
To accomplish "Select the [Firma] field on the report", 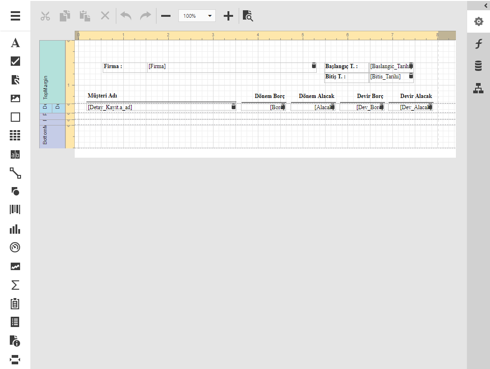I will pos(229,66).
